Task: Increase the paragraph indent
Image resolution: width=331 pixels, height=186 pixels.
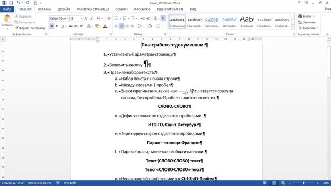Action: point(148,19)
